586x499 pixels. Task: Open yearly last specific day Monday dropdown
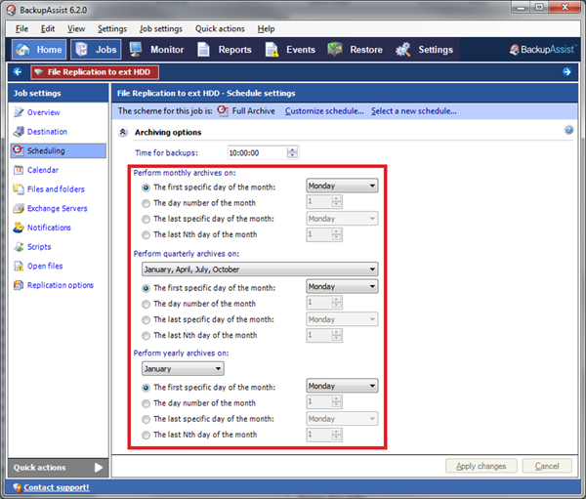point(342,419)
